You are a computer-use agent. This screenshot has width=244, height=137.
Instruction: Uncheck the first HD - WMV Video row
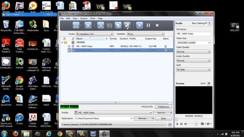click(x=69, y=46)
